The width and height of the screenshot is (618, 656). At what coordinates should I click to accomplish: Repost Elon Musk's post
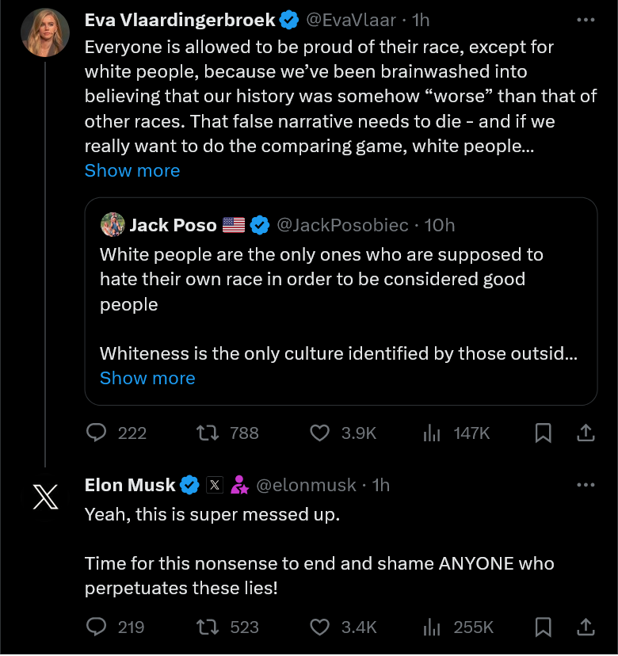coord(207,627)
